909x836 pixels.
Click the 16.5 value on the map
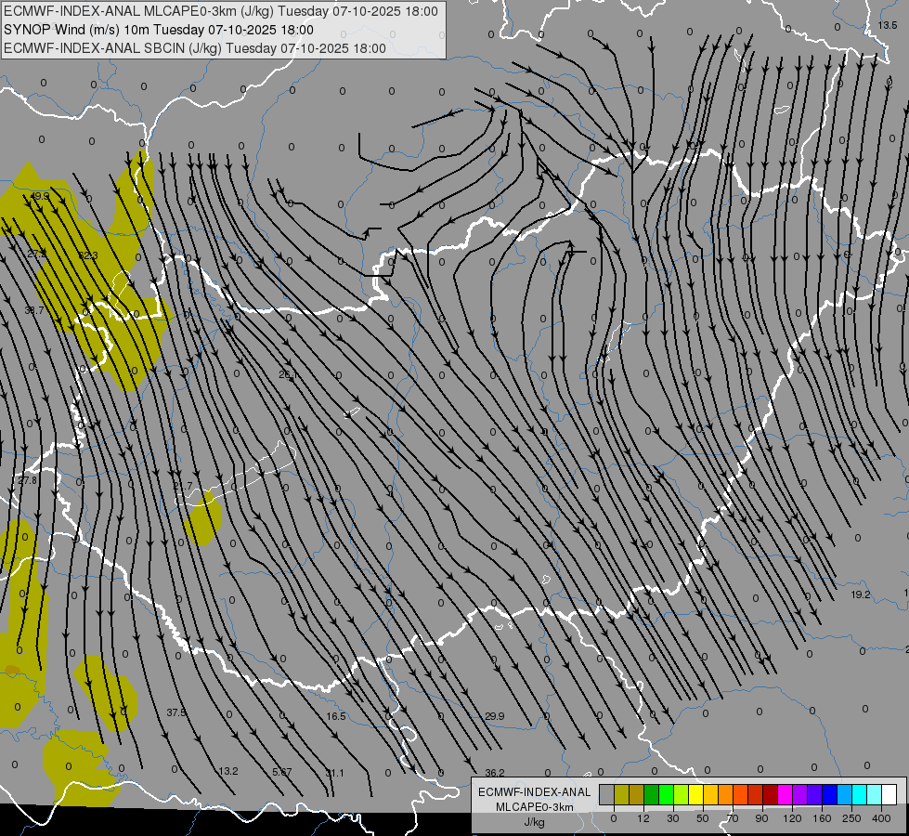[x=336, y=716]
